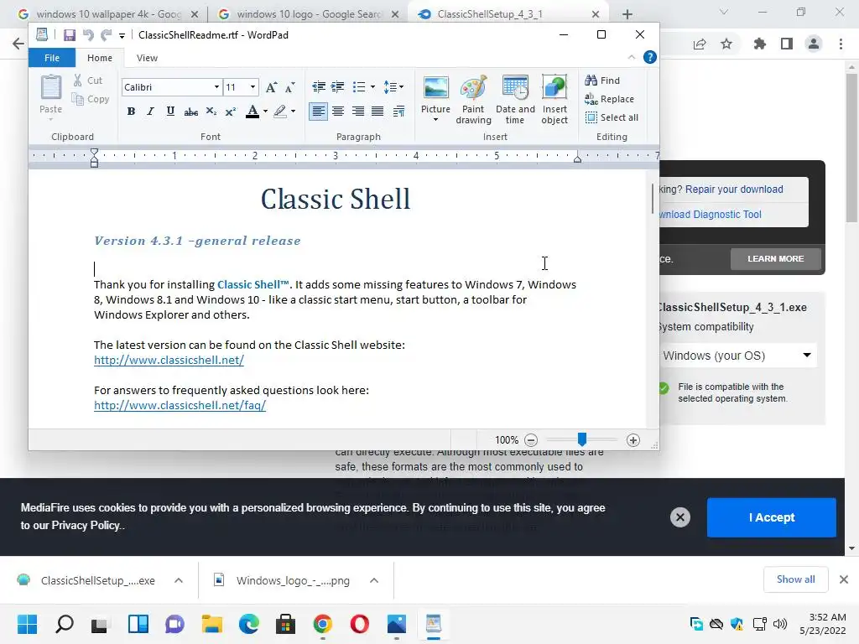Open the Paragraph settings icon
The width and height of the screenshot is (859, 644).
click(398, 112)
